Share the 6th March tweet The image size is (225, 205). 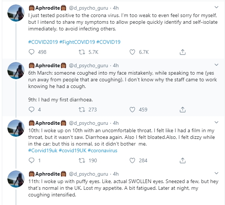click(x=182, y=110)
